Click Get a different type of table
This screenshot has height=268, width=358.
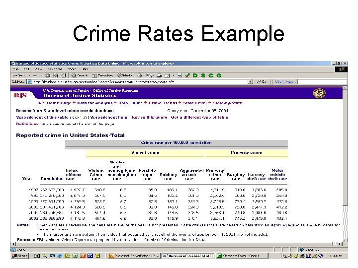click(x=199, y=117)
